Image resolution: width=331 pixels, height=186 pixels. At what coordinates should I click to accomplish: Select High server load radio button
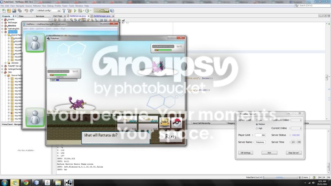(257, 128)
